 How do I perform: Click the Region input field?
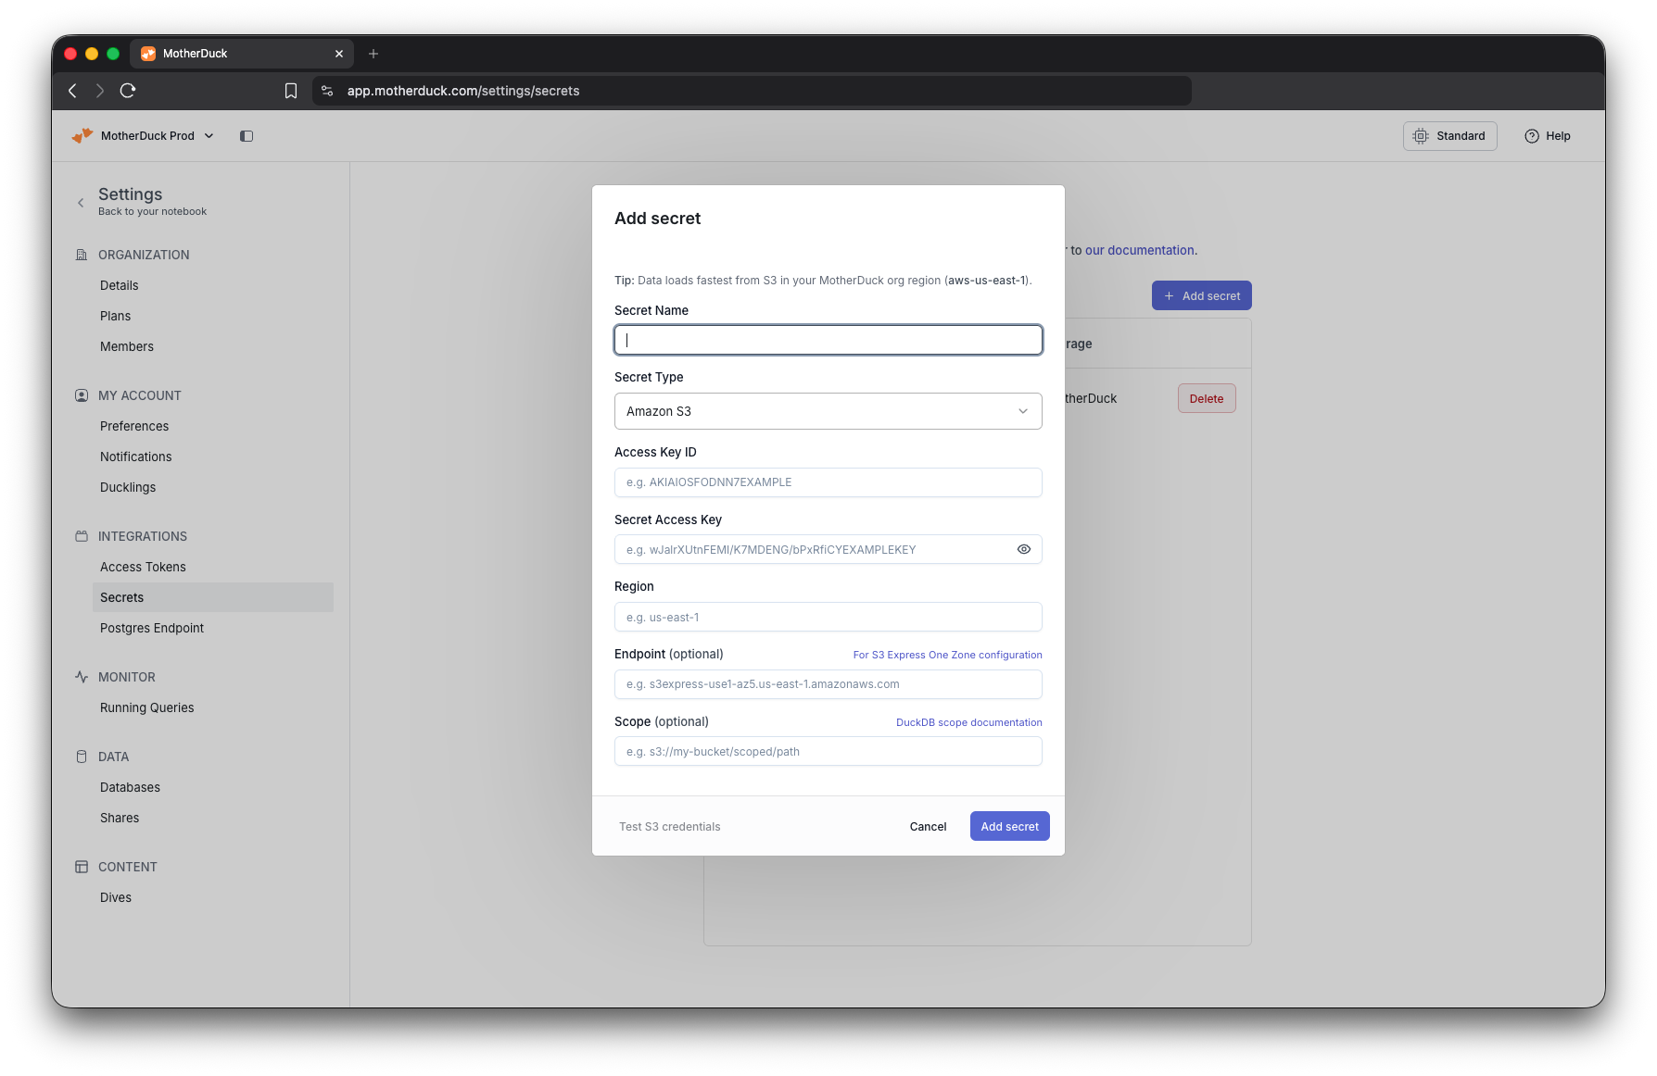[828, 617]
